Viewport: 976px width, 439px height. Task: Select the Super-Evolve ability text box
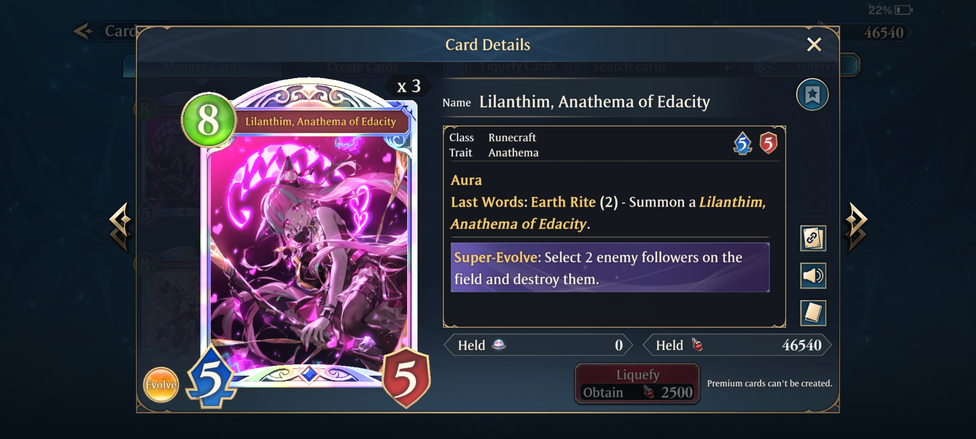tap(610, 267)
